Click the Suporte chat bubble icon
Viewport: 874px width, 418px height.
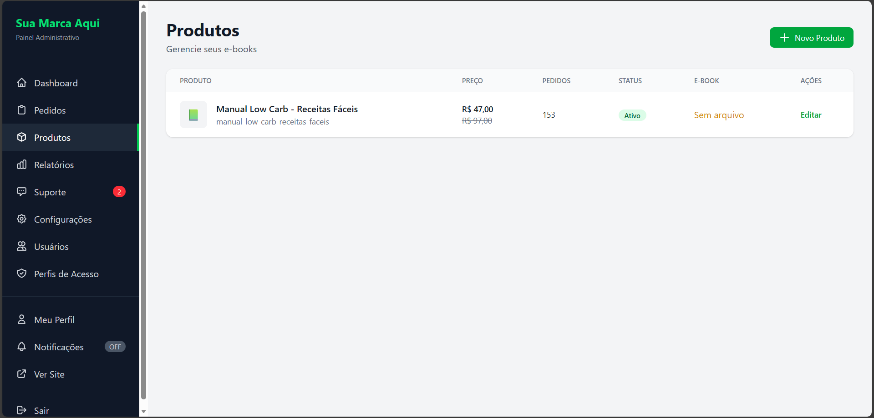(21, 192)
